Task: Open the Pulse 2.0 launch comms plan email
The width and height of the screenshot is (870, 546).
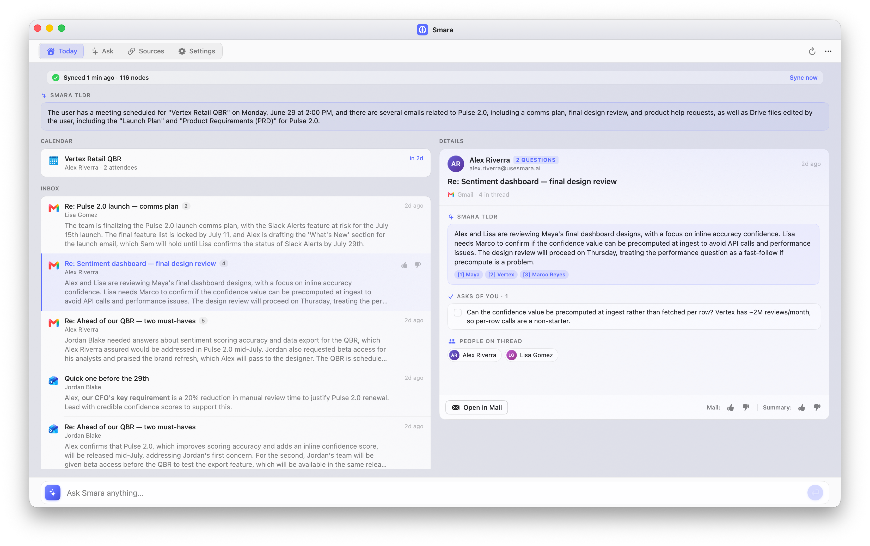Action: 236,225
